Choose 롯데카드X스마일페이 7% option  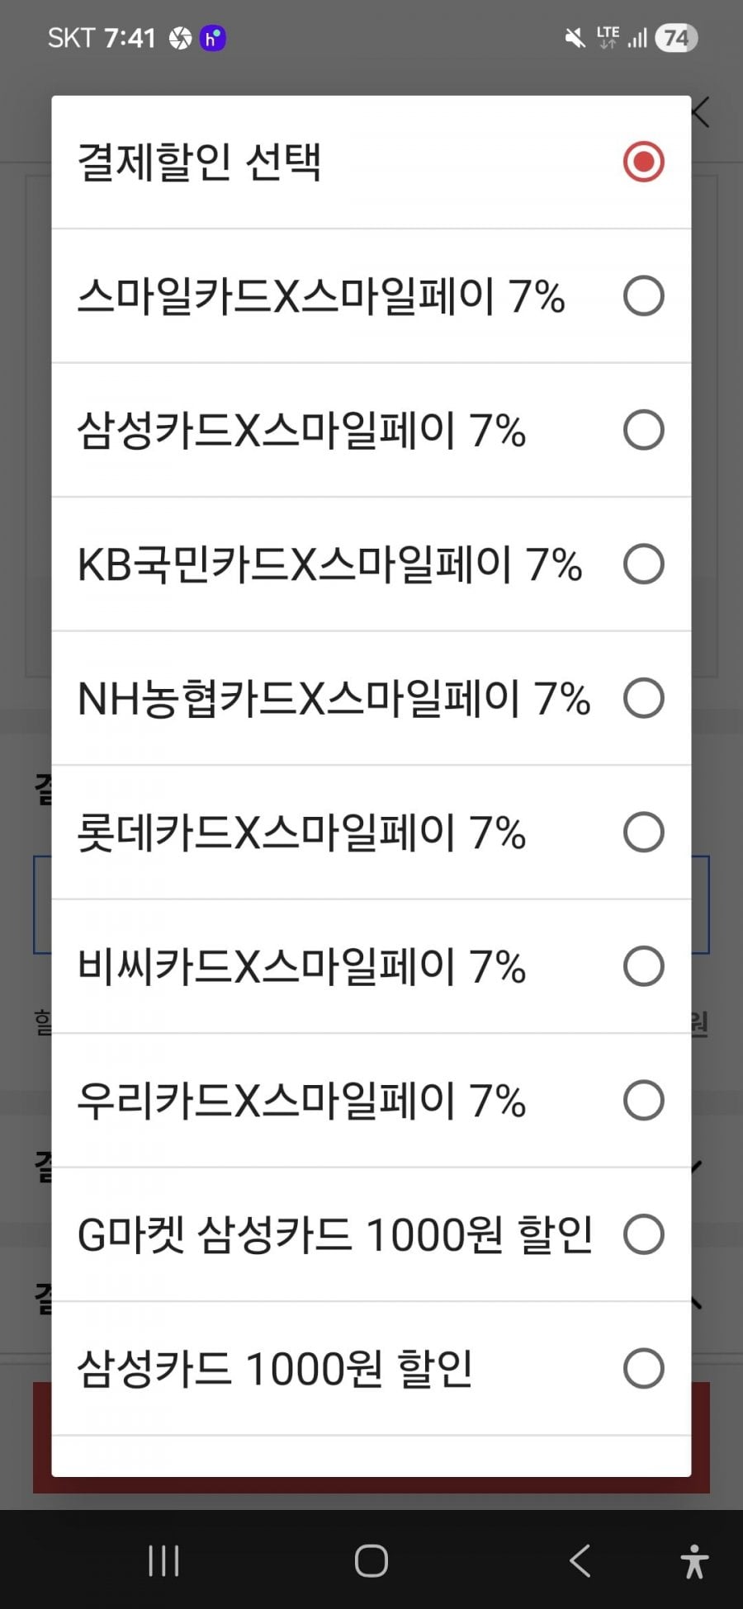tap(643, 833)
